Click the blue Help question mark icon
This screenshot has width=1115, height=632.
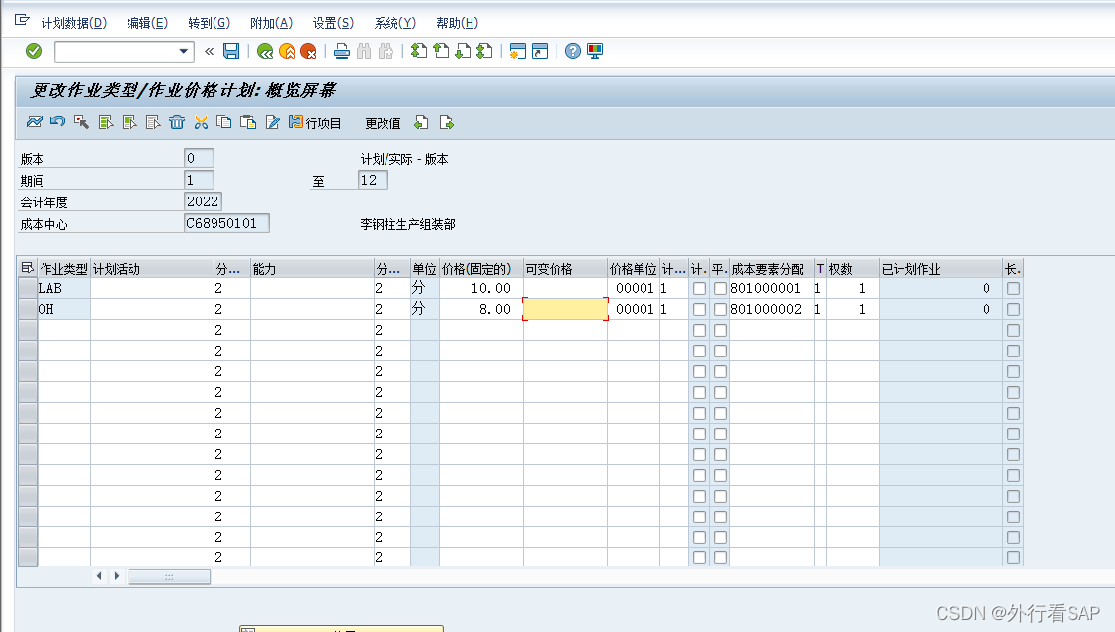point(572,51)
